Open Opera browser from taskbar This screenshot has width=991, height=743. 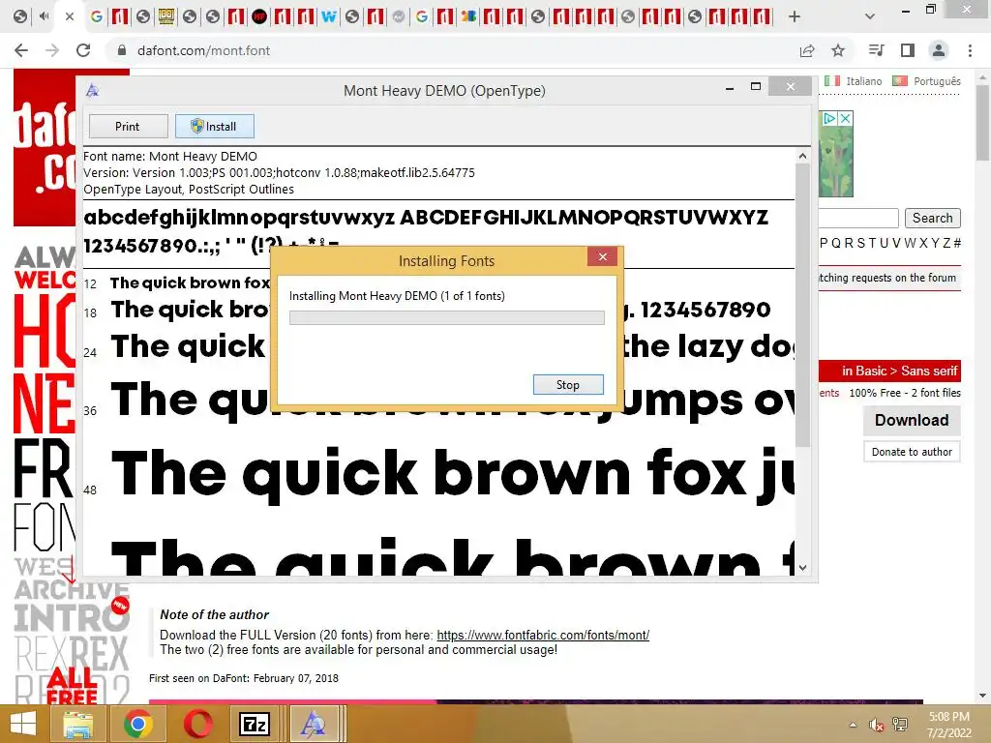pyautogui.click(x=197, y=724)
